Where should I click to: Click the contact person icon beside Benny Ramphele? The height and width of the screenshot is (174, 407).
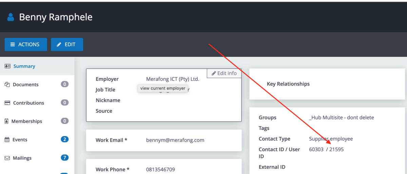pos(11,17)
